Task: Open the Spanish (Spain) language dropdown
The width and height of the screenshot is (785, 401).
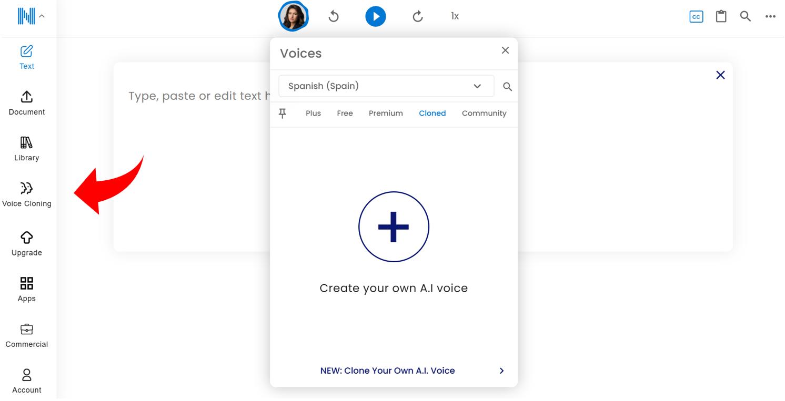Action: click(x=386, y=86)
